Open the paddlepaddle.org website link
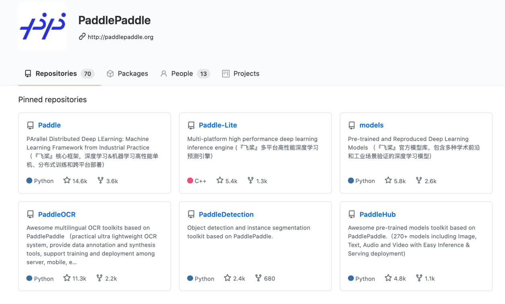Viewport: 505px width, 304px height. [x=120, y=37]
